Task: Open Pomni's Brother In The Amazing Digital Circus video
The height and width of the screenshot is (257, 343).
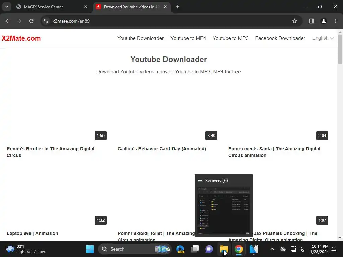Action: coord(51,152)
